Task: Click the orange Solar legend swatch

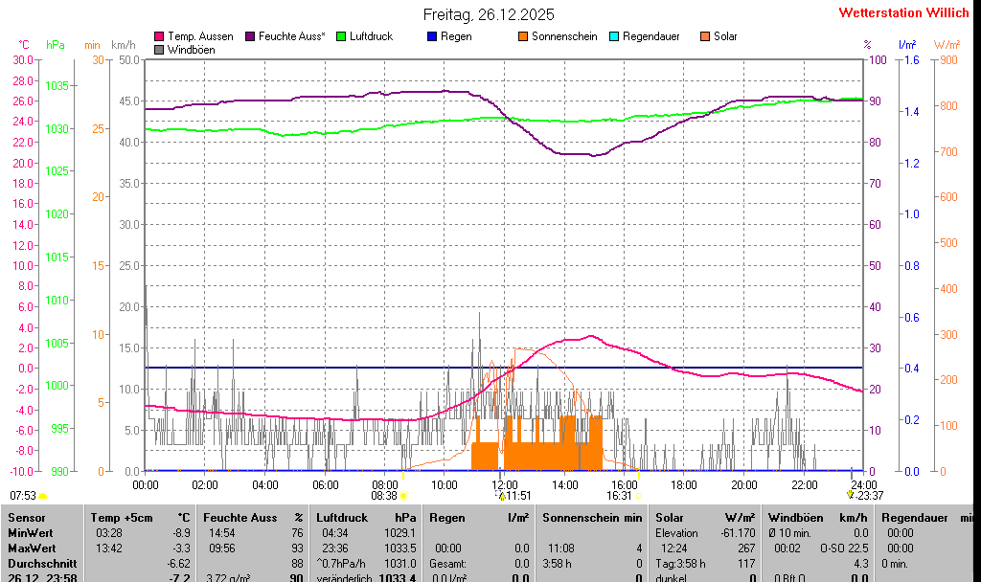Action: point(705,36)
